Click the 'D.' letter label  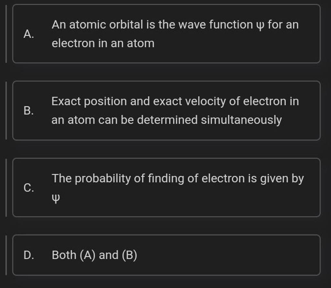(28, 255)
